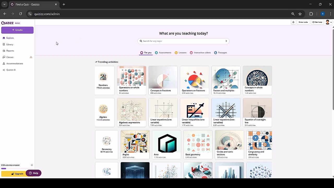Open Equation of a straight line card
This screenshot has height=188, width=334.
click(x=257, y=113)
